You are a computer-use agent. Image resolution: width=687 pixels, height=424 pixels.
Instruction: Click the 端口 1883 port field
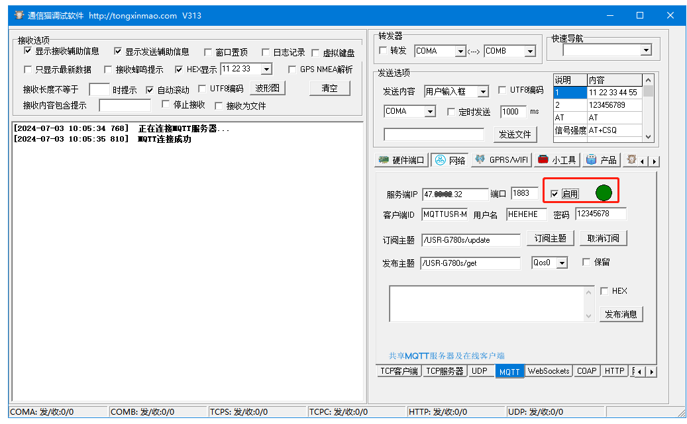pyautogui.click(x=525, y=193)
